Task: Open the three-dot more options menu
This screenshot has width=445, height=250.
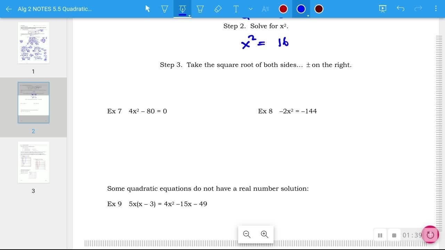Action: tap(436, 9)
